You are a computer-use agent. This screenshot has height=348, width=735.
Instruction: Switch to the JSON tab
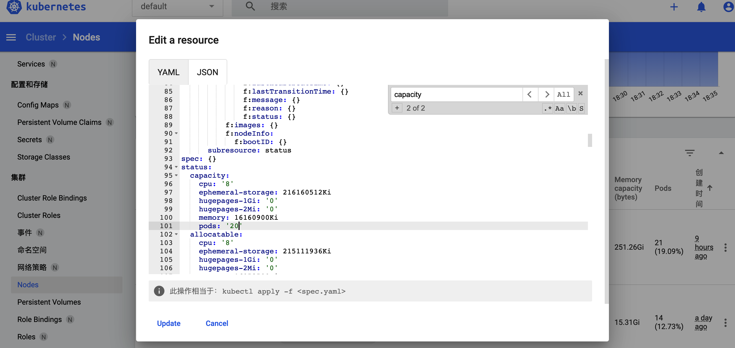point(208,72)
